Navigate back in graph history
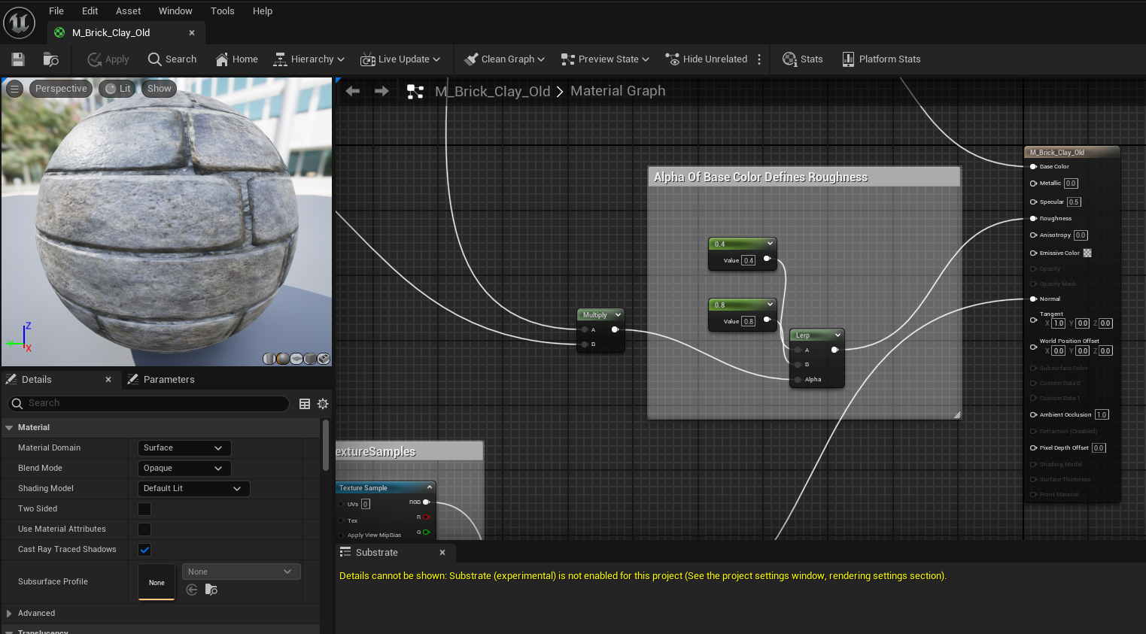This screenshot has height=634, width=1146. pyautogui.click(x=352, y=91)
